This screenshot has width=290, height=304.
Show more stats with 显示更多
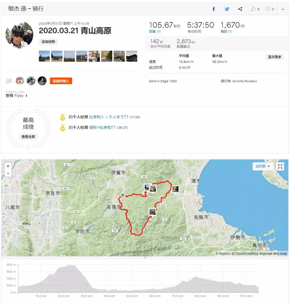(x=274, y=57)
